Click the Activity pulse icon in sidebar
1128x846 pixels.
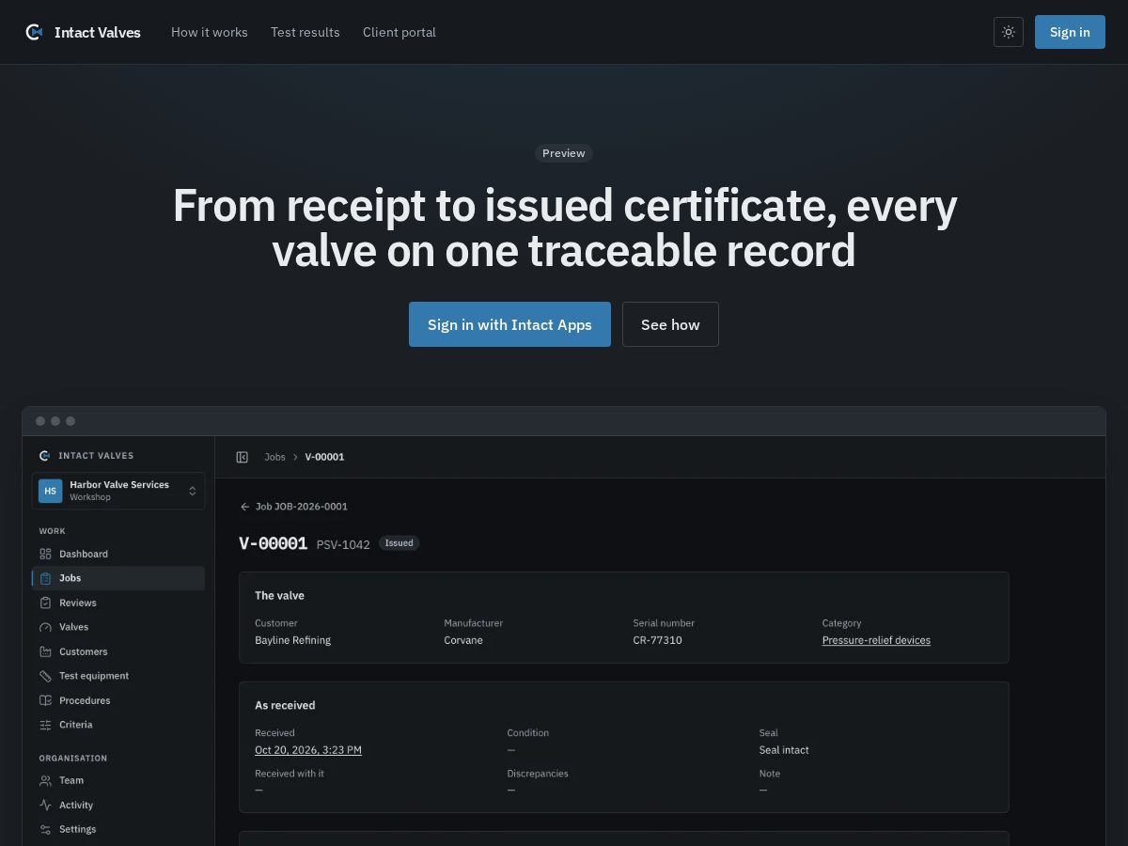pyautogui.click(x=45, y=805)
